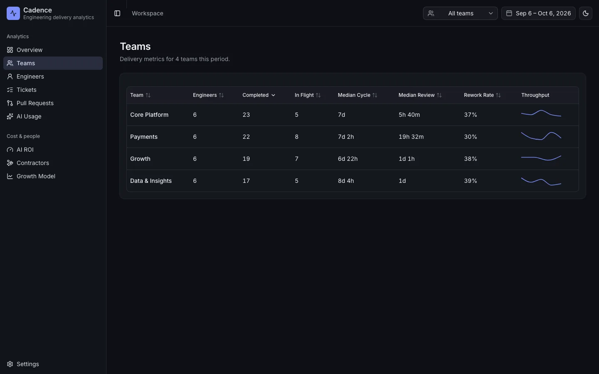Click Rework Rate sort arrows icon
This screenshot has width=599, height=374.
[x=498, y=95]
